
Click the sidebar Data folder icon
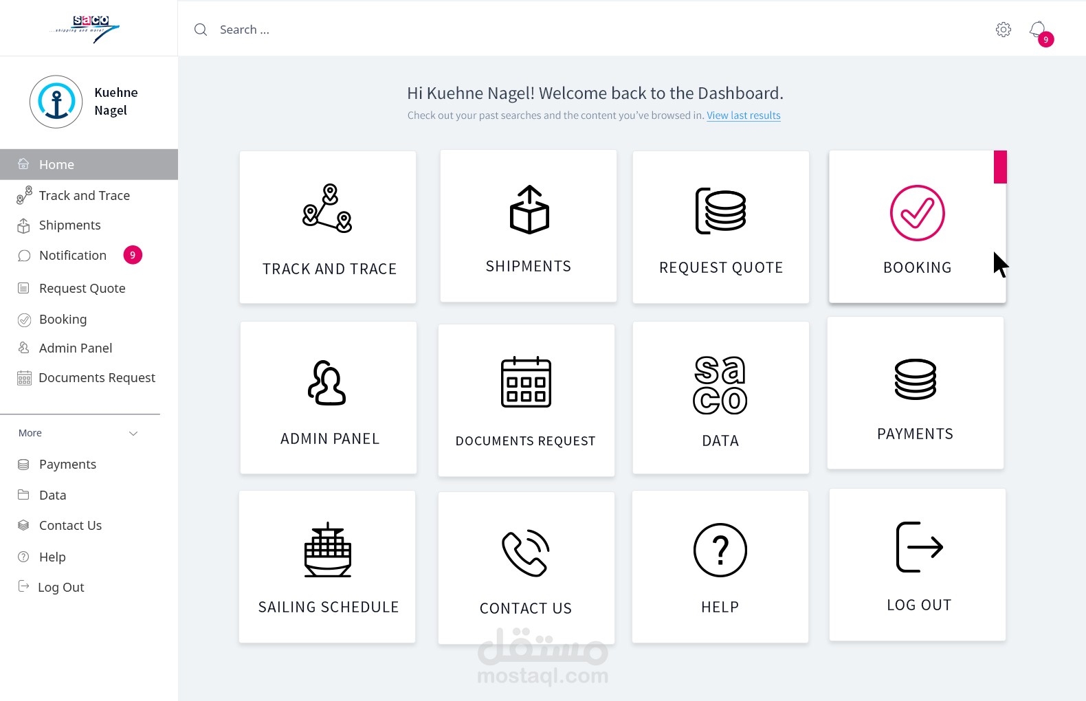click(x=23, y=495)
